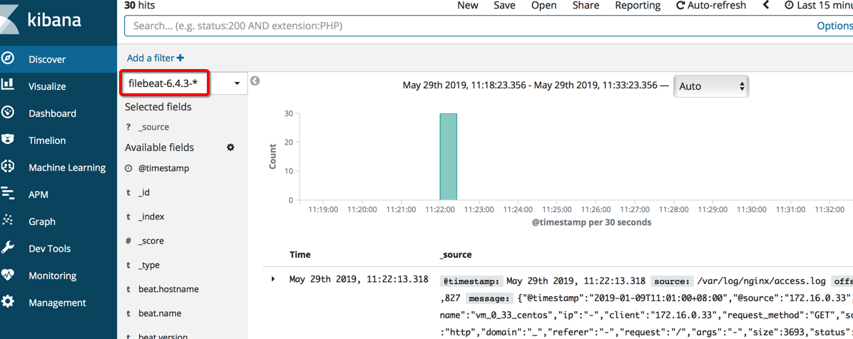Image resolution: width=853 pixels, height=339 pixels.
Task: Click question mark icon beside _source
Action: (x=128, y=127)
